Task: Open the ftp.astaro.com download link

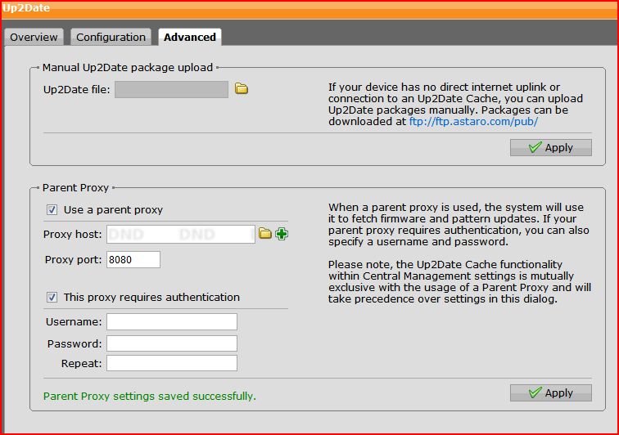Action: click(473, 121)
